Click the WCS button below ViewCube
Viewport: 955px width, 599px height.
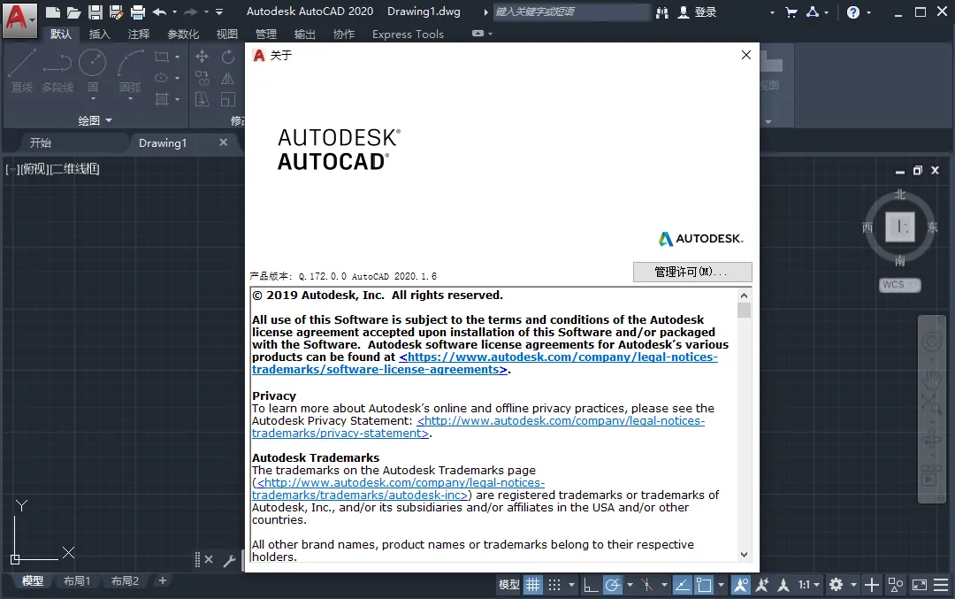click(x=899, y=285)
